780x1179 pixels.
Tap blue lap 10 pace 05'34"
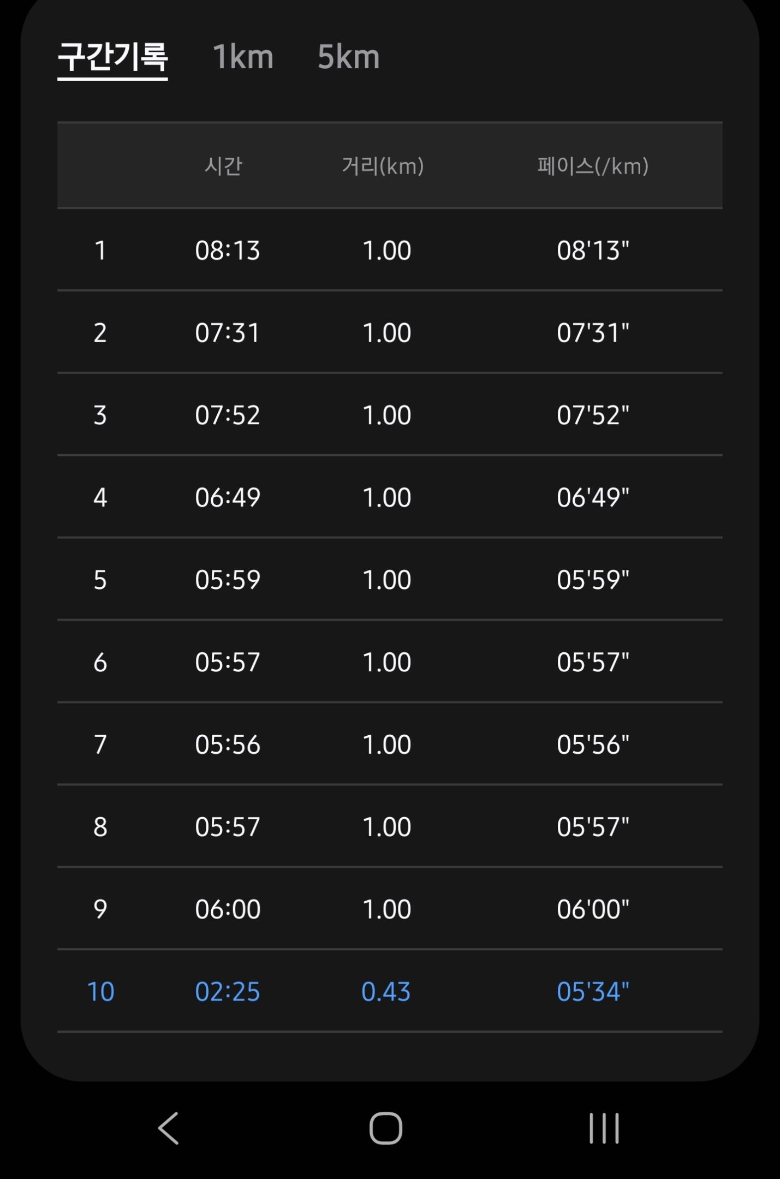tap(593, 992)
